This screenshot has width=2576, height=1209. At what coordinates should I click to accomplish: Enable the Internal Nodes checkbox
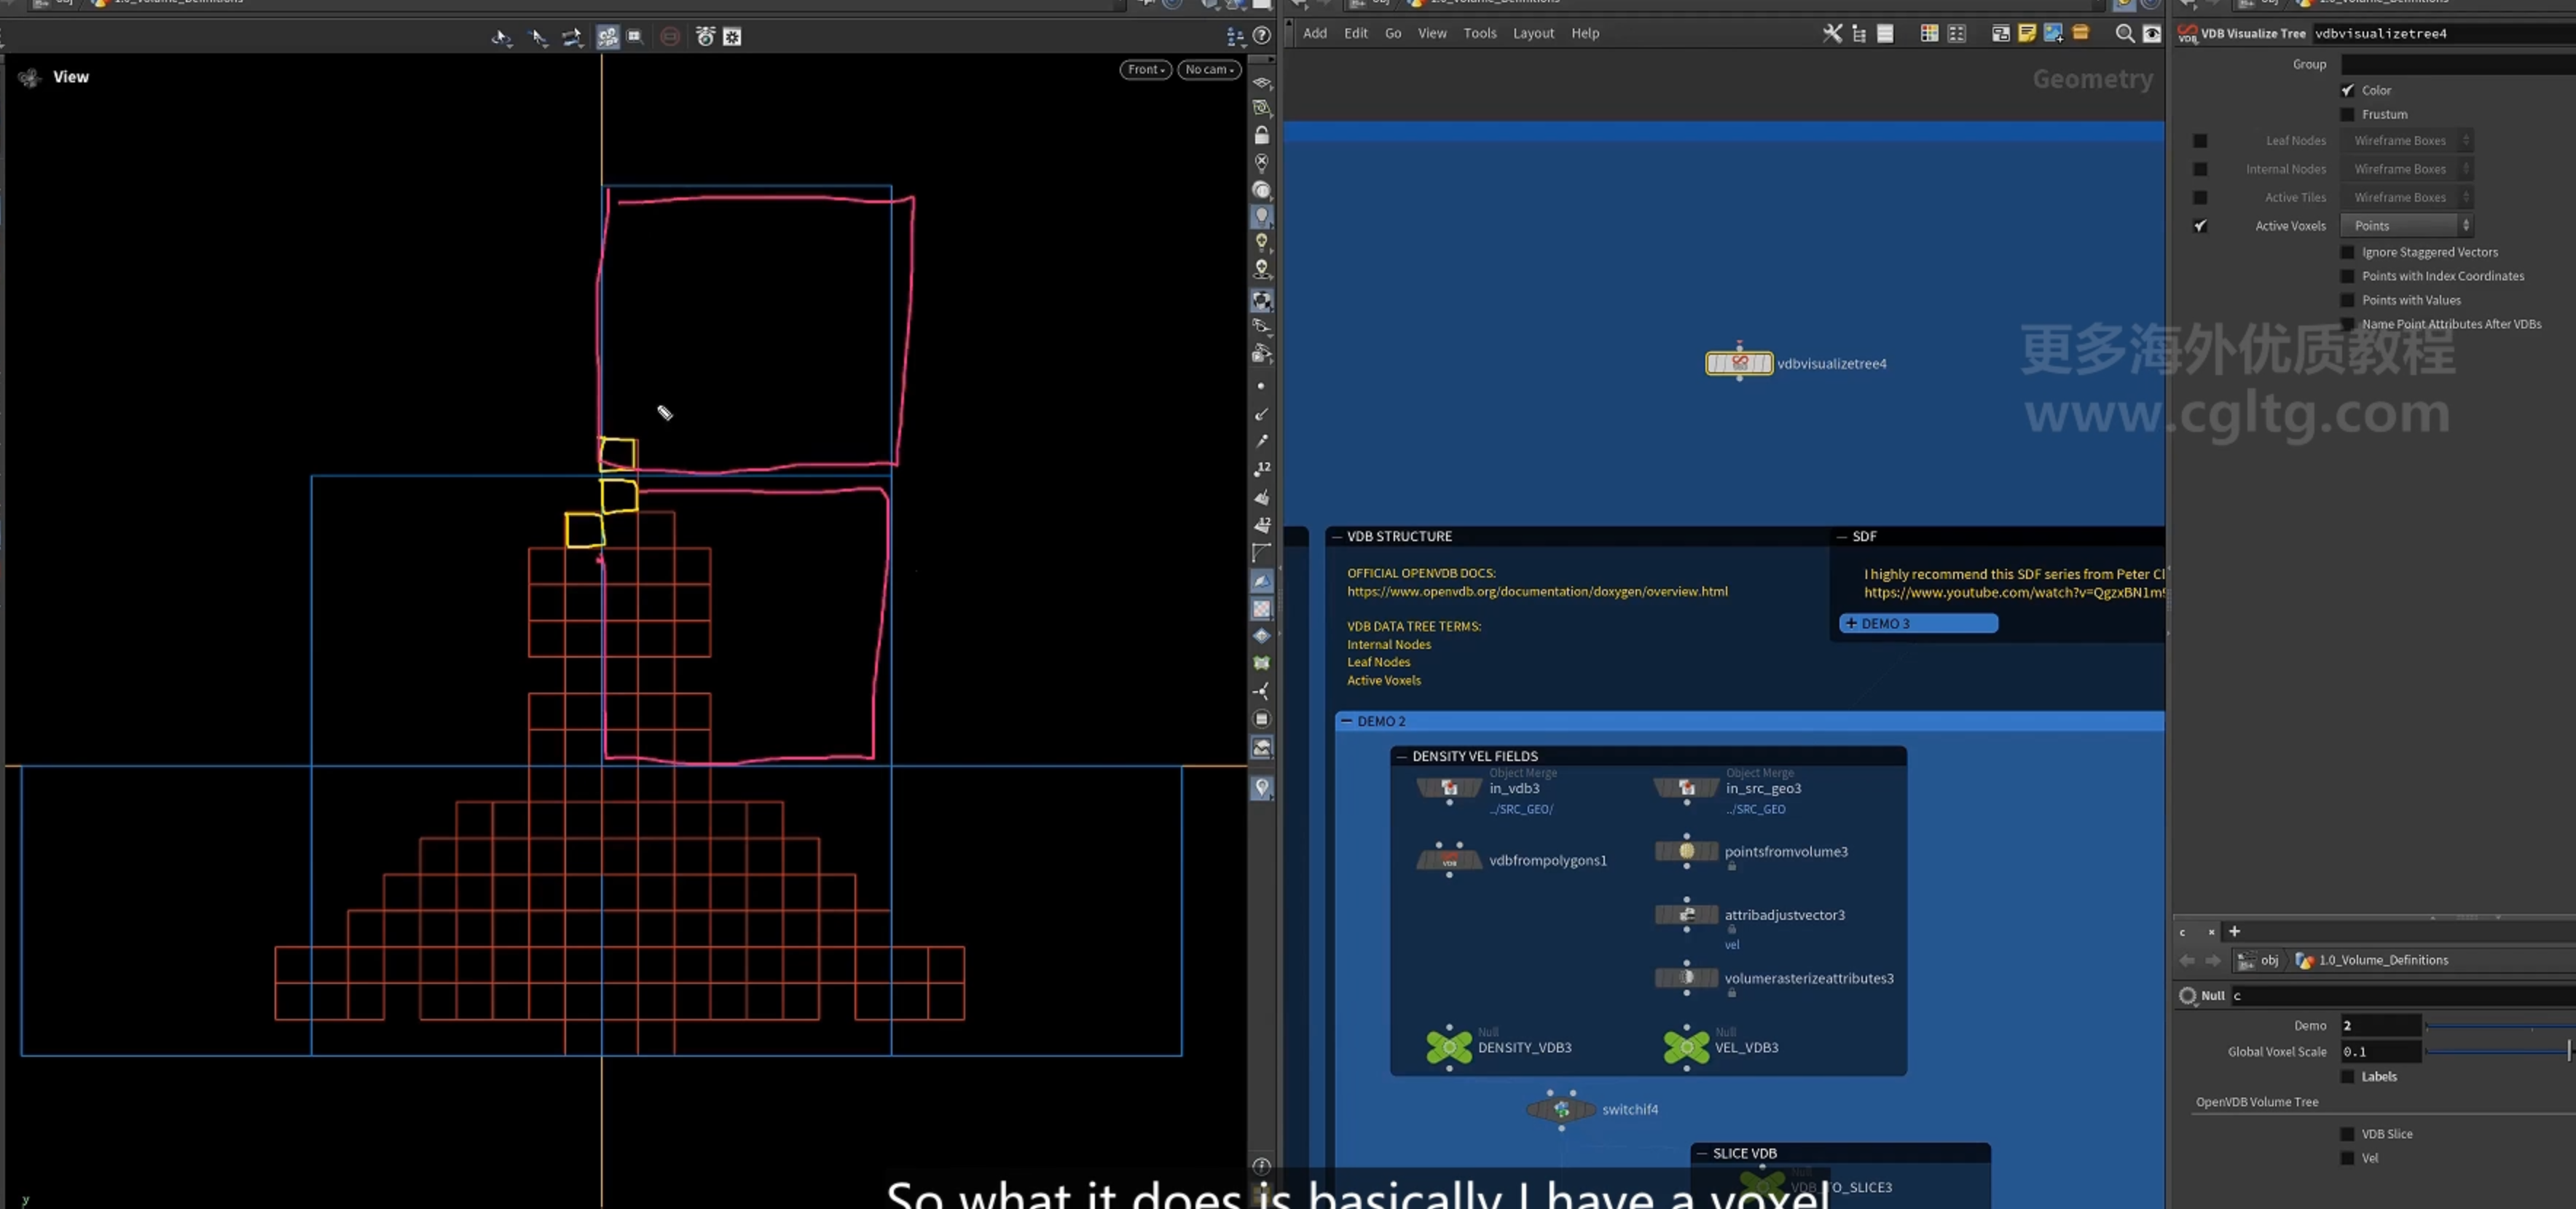pyautogui.click(x=2200, y=169)
